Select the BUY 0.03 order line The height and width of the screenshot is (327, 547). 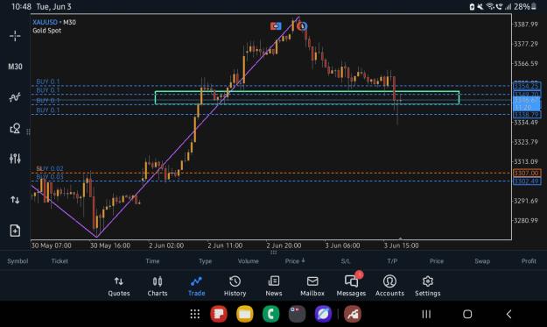(x=50, y=177)
